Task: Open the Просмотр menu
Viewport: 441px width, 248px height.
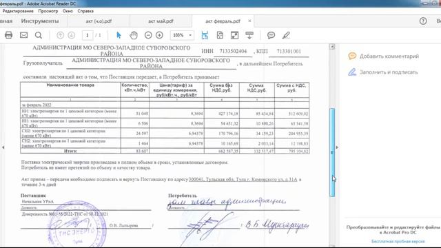Action: (48, 11)
